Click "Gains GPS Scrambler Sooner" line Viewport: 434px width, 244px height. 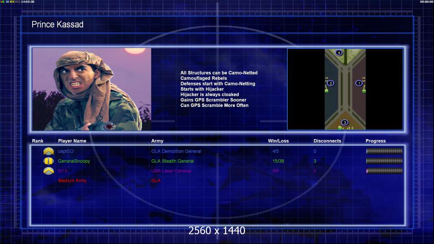pos(213,100)
